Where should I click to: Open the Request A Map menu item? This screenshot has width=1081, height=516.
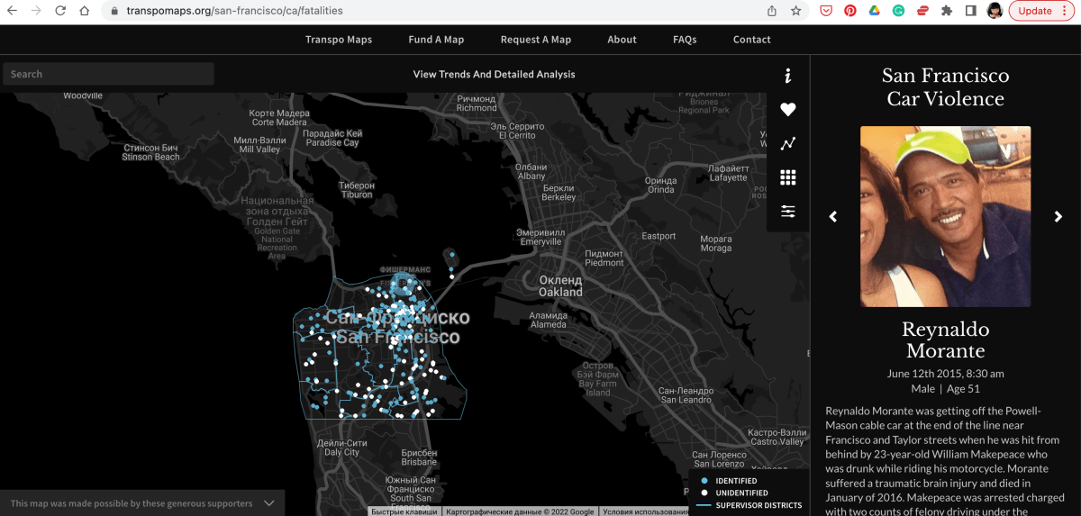(x=536, y=40)
